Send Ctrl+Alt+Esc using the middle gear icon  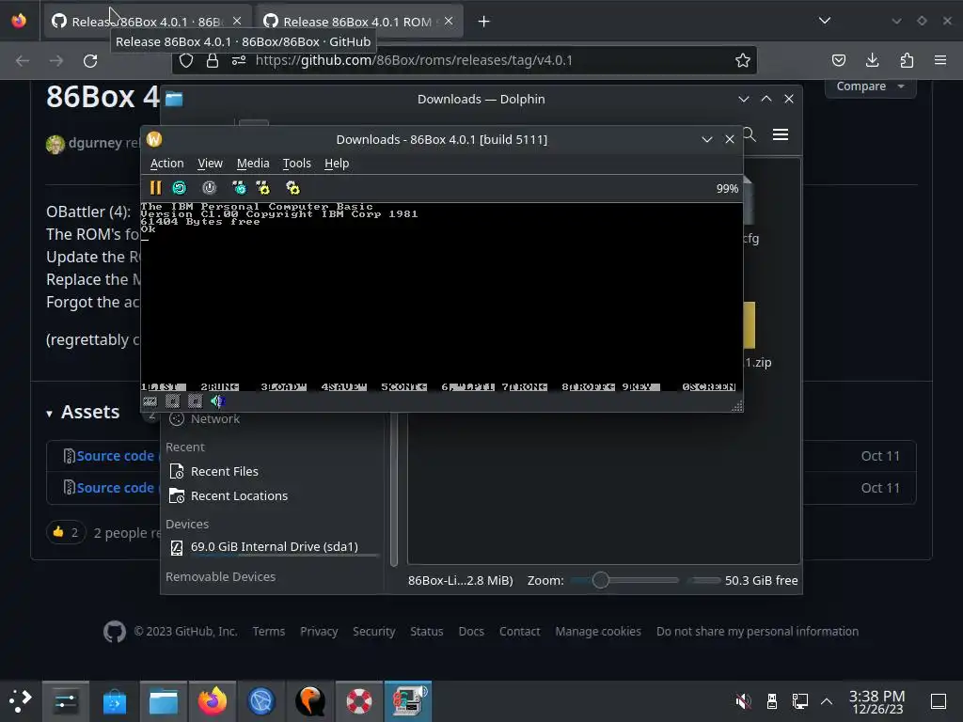(x=263, y=188)
